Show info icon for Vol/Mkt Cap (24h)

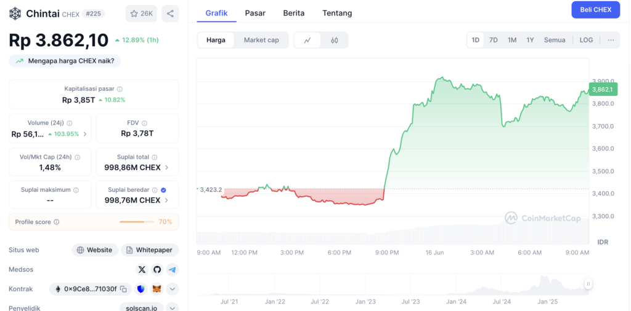tap(77, 157)
